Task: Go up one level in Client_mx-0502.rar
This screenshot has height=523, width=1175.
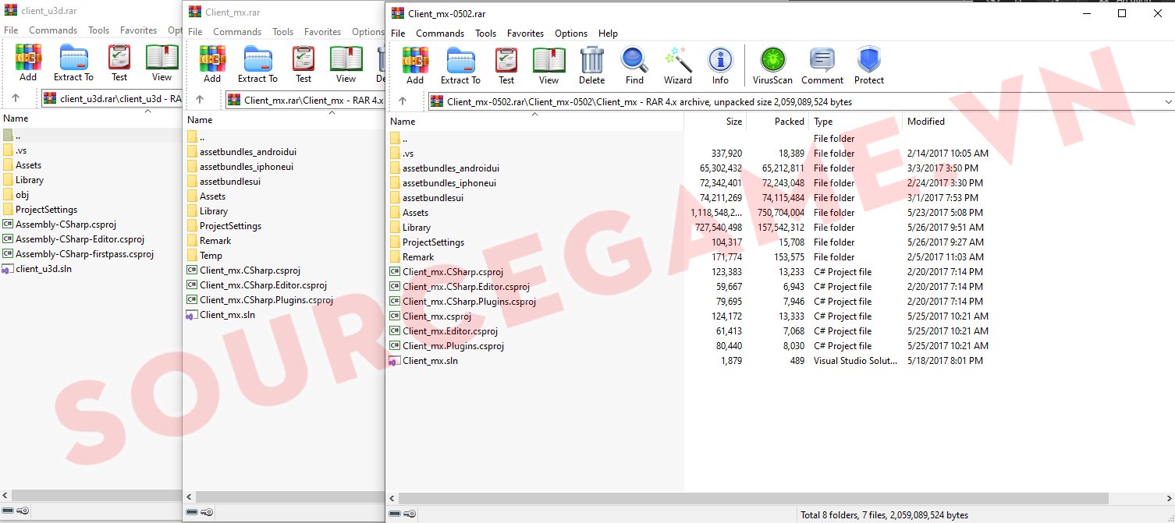Action: point(403,101)
